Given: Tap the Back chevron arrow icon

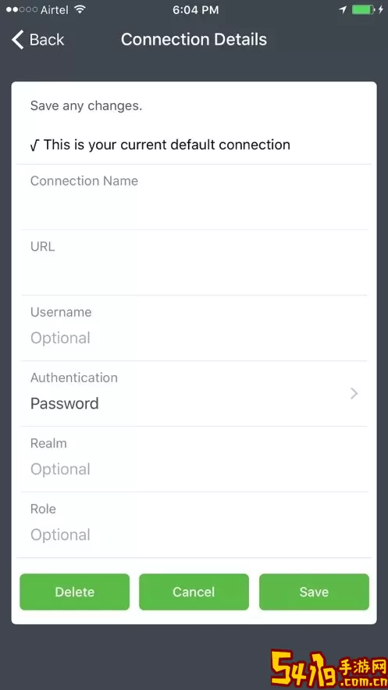Looking at the screenshot, I should 18,40.
